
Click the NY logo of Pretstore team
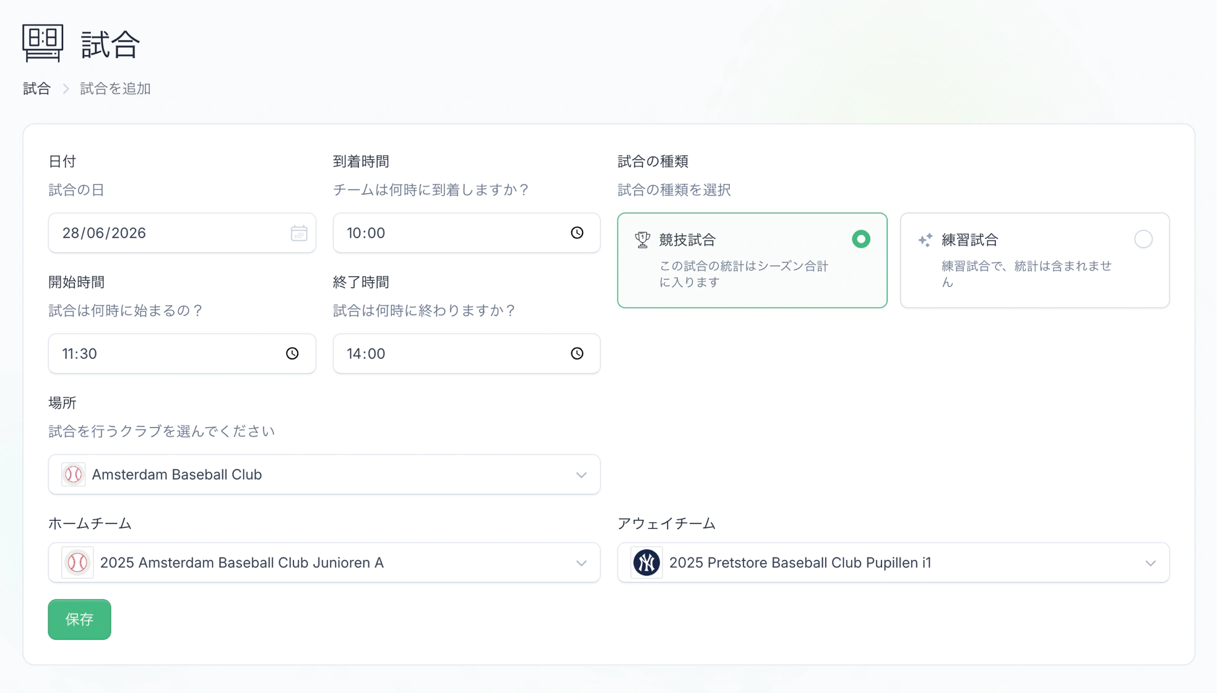(646, 562)
